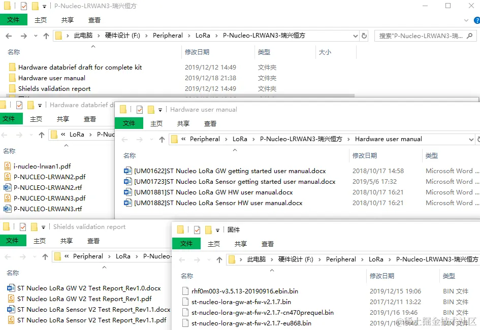Refresh the main P-Nucleo-LRWAN3 folder
The height and width of the screenshot is (330, 480).
tap(364, 36)
